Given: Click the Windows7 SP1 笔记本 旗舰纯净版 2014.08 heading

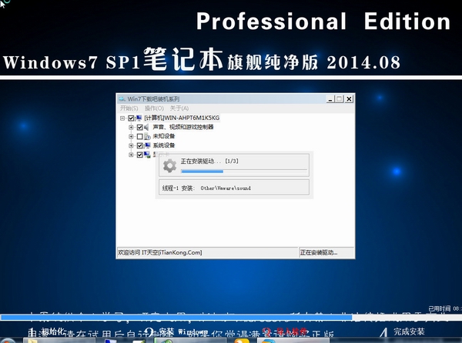Looking at the screenshot, I should tap(202, 59).
